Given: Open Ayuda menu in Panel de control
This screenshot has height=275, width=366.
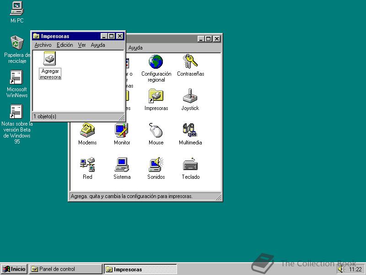Looking at the screenshot, I should 135,48.
